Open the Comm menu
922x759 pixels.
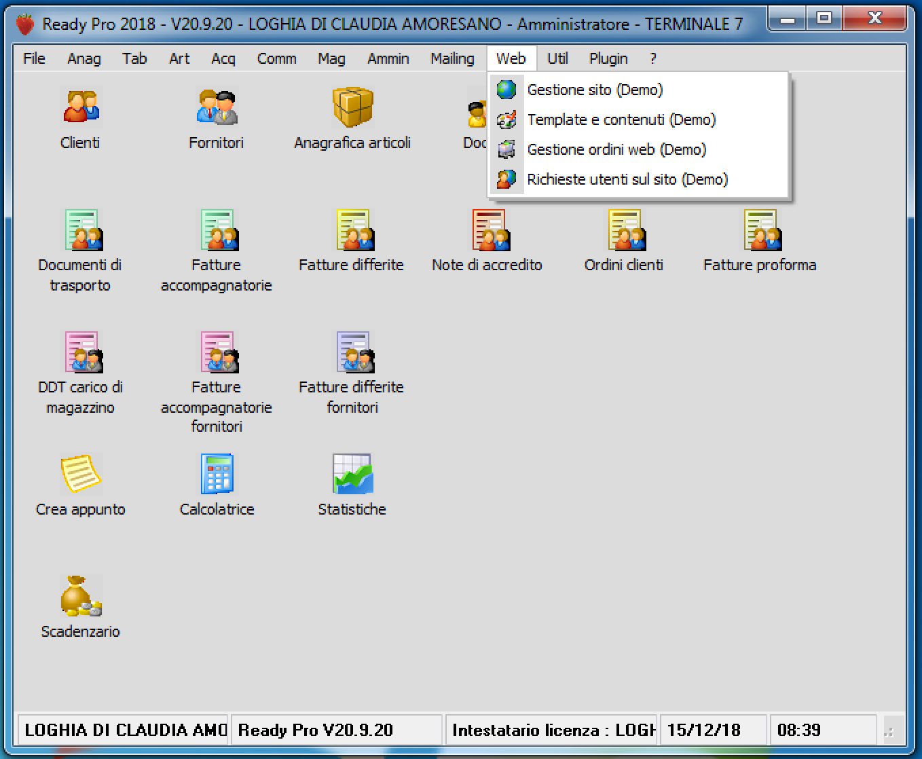point(276,58)
